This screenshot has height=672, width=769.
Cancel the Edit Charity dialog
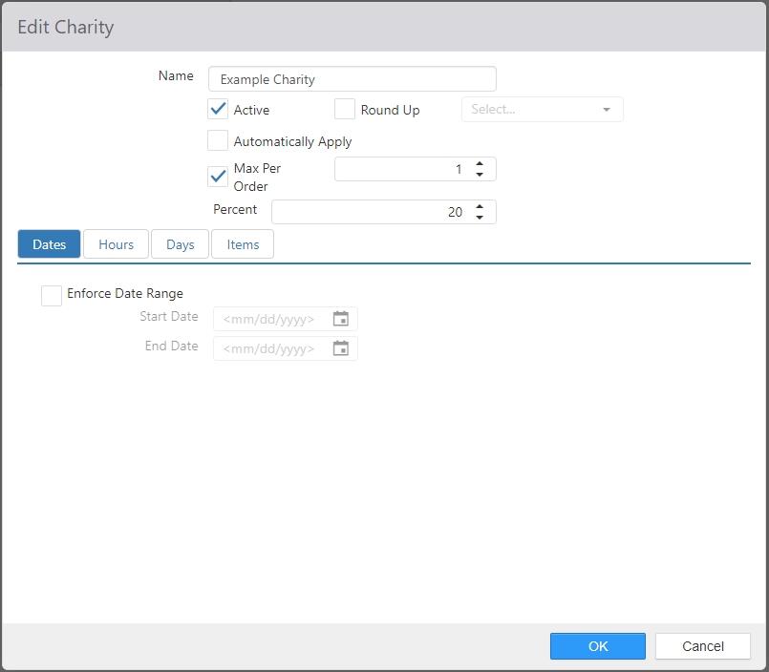(703, 646)
